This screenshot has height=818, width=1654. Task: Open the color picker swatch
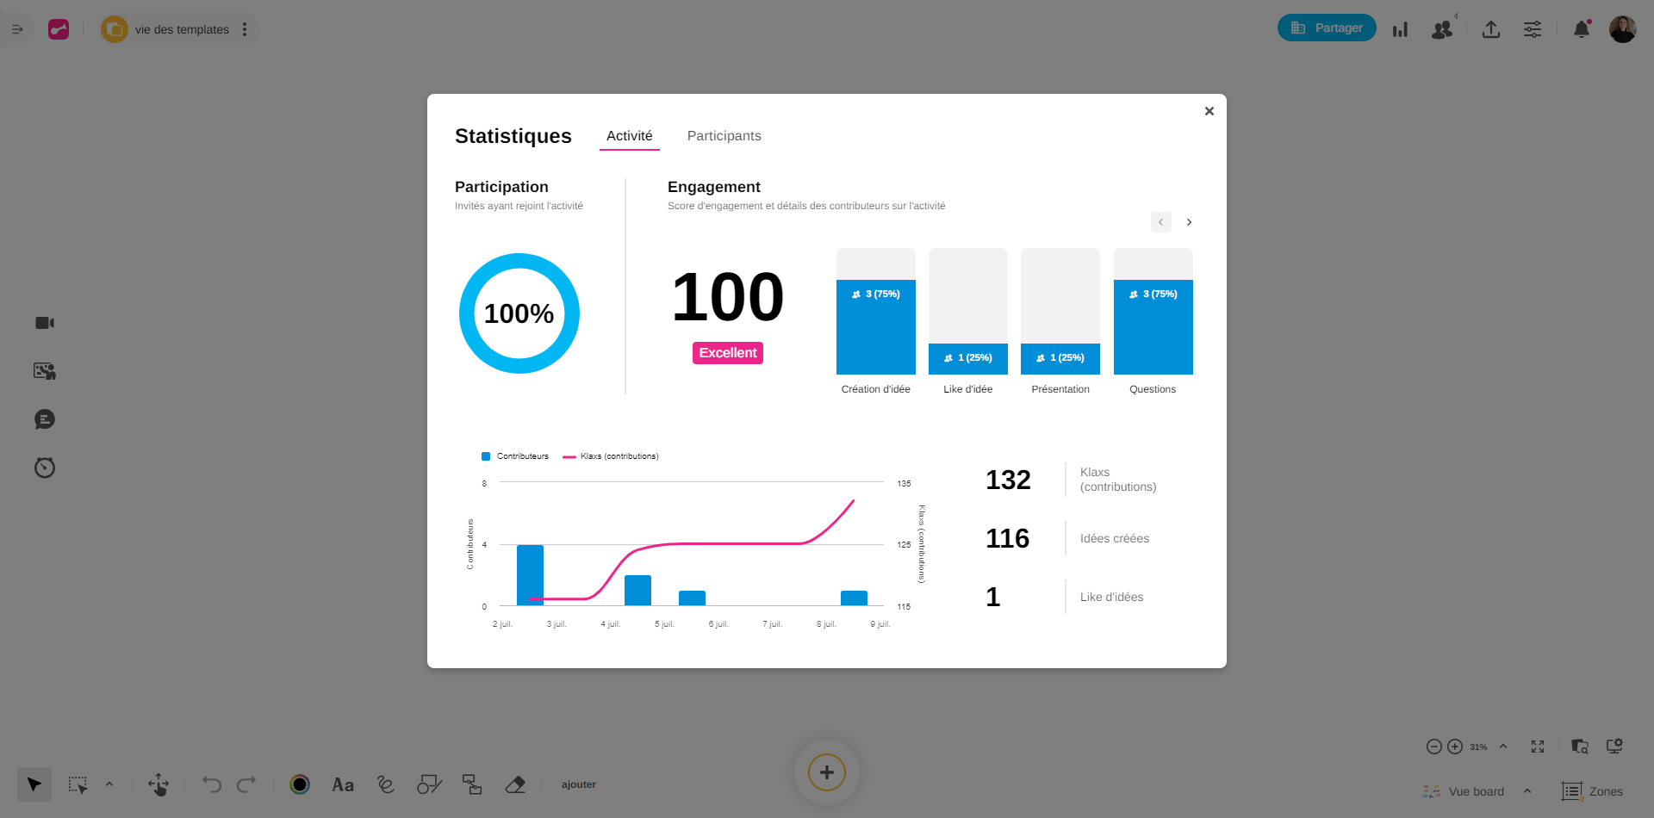(x=300, y=784)
